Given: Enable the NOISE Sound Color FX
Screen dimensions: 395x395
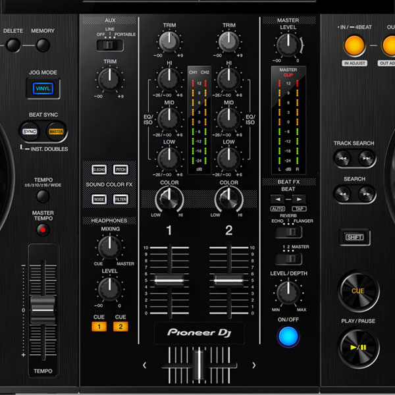Looking at the screenshot, I should pos(99,199).
